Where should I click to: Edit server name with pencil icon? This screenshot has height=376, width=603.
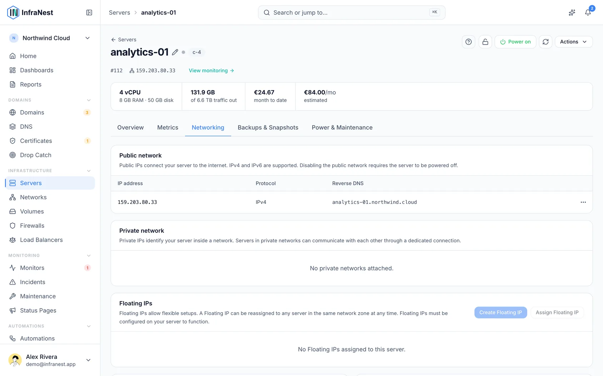175,52
